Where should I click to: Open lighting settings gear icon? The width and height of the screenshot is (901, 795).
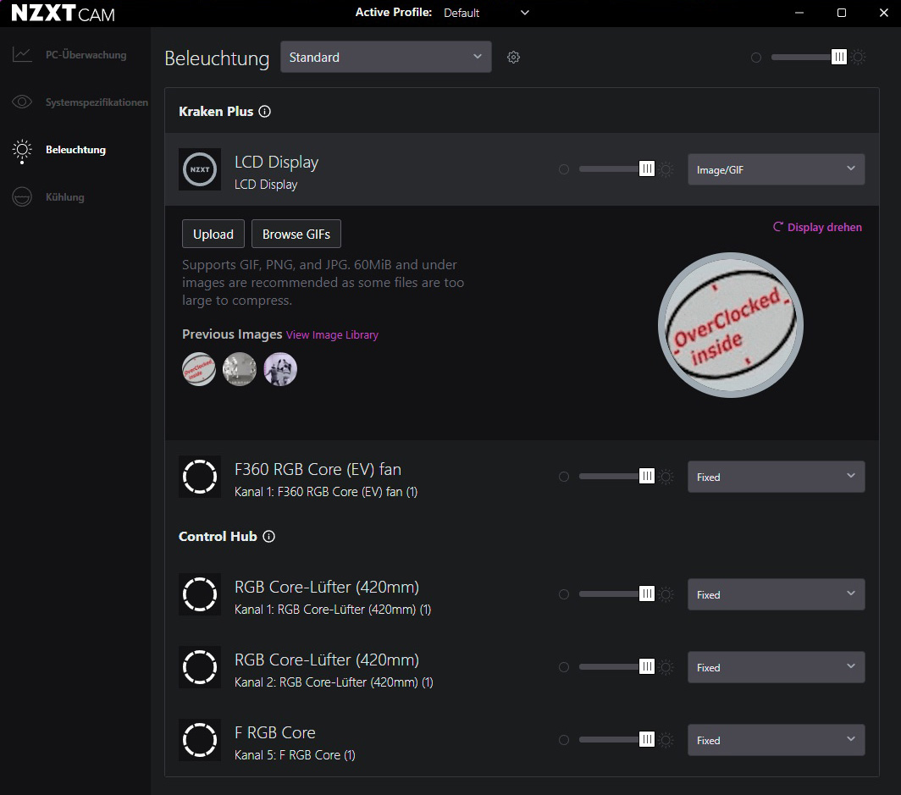513,57
